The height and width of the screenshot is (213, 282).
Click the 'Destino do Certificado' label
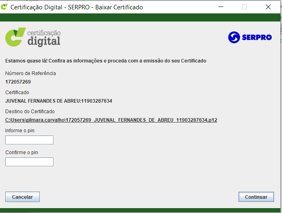tap(30, 112)
